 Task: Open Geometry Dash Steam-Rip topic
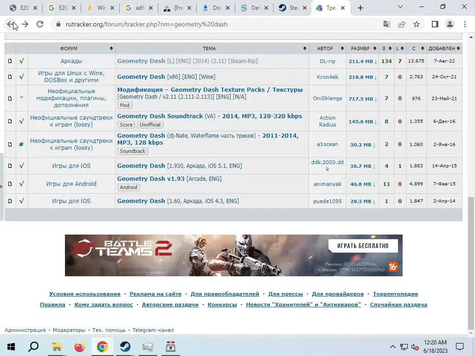187,61
